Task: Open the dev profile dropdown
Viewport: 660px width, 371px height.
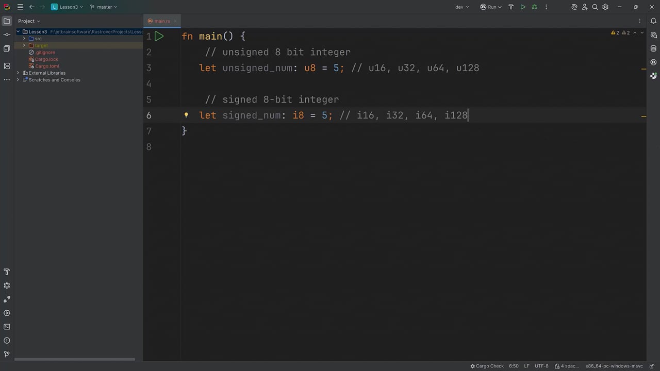Action: 462,7
